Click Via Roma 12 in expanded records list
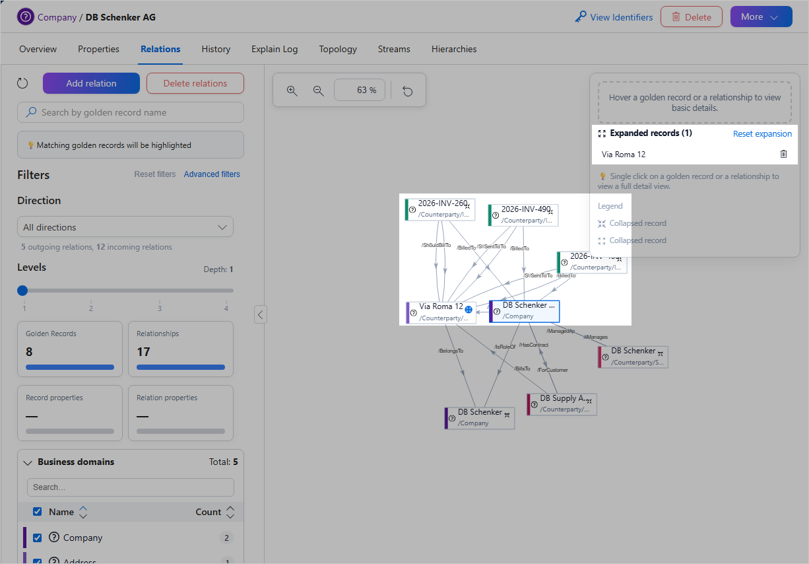This screenshot has width=809, height=564. point(624,155)
